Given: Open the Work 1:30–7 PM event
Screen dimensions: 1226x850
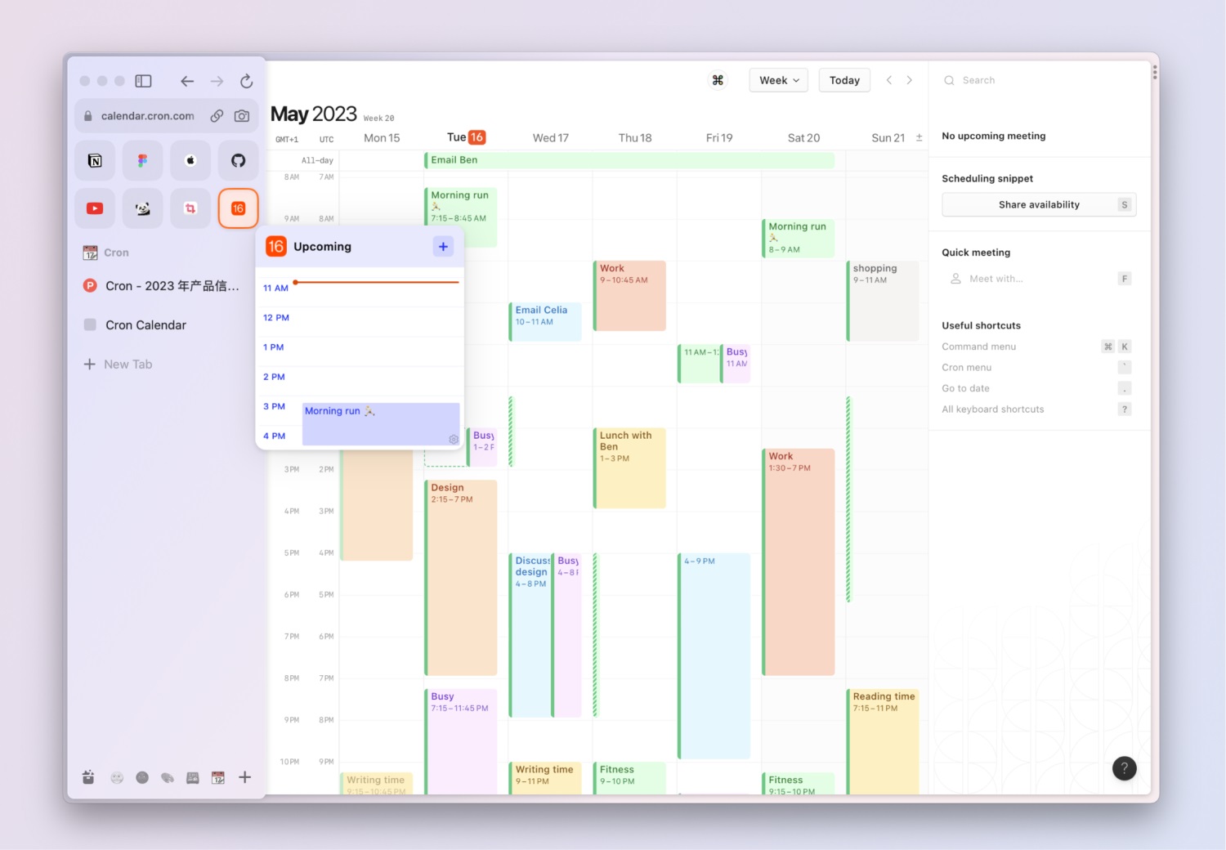Looking at the screenshot, I should coord(799,562).
